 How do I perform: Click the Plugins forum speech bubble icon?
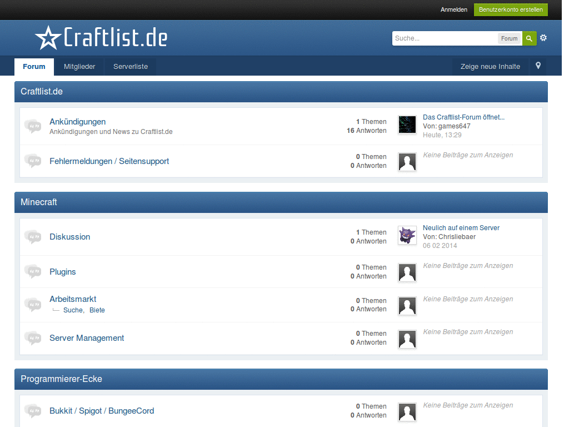tap(33, 271)
